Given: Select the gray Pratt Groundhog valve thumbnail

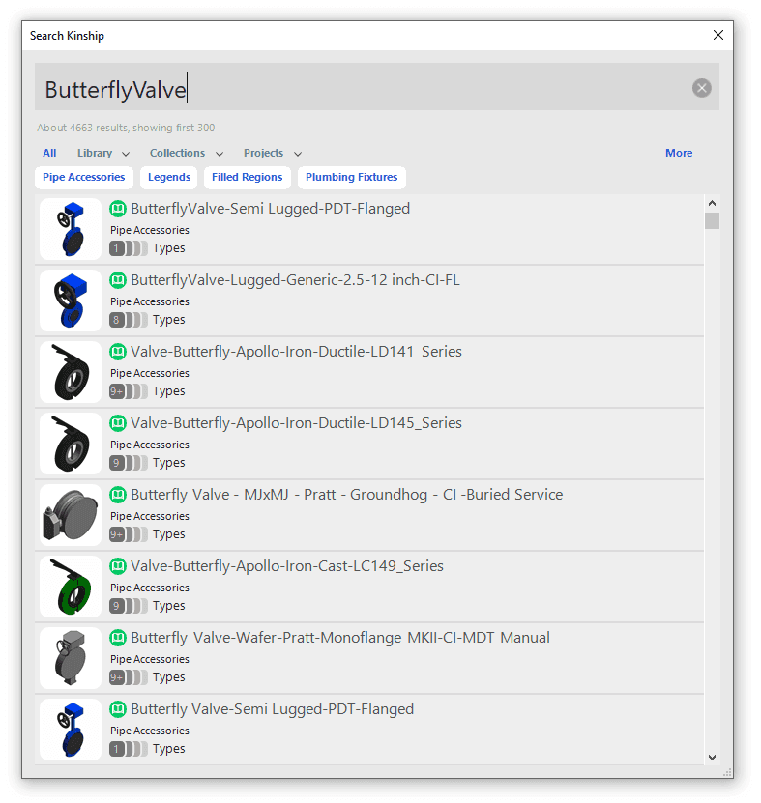Looking at the screenshot, I should pyautogui.click(x=71, y=515).
